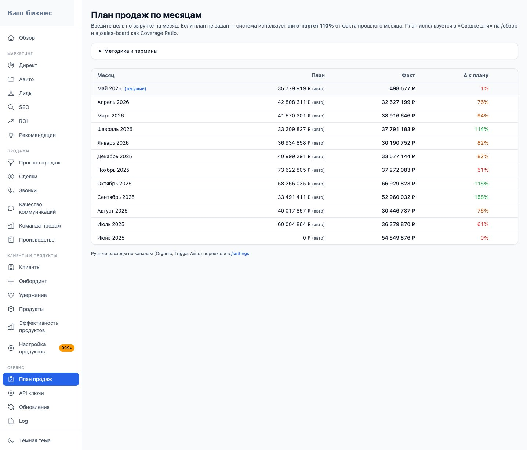Click the Команда продаж bar chart icon
Screen dimensions: 527x450
pyautogui.click(x=11, y=226)
